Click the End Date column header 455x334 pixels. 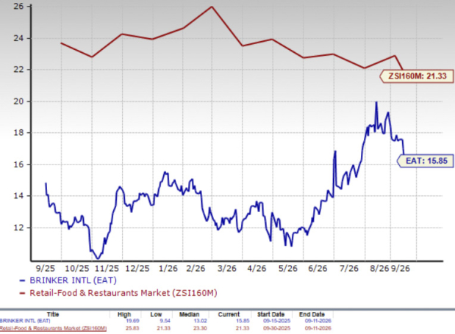312,314
